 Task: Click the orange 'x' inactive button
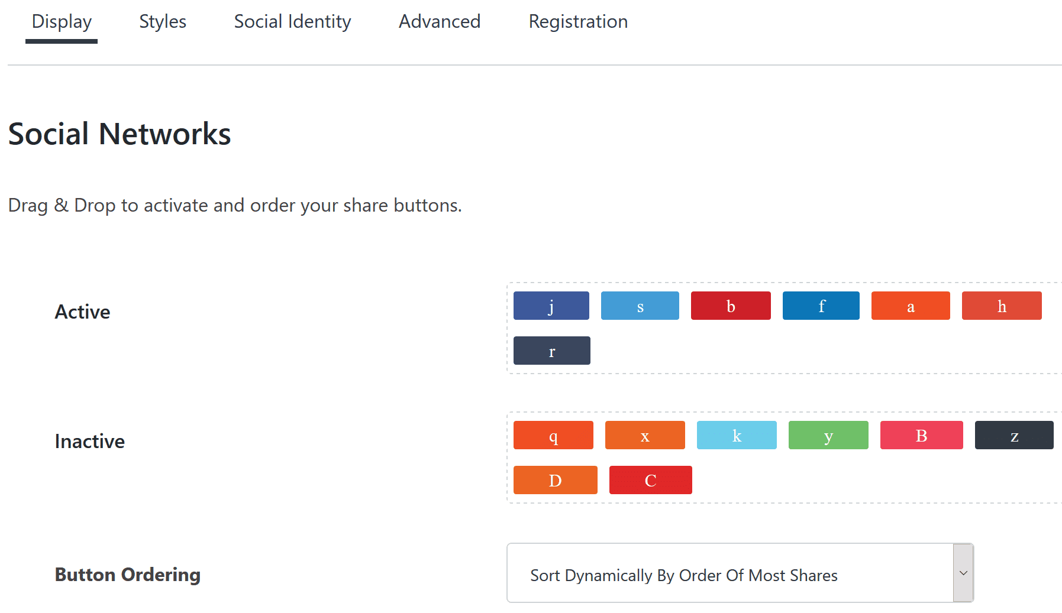[x=645, y=435]
